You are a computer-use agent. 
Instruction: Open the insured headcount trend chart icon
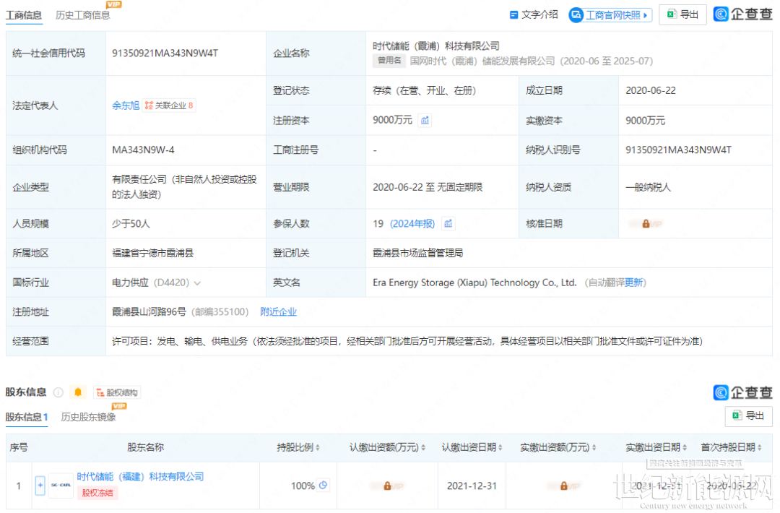pyautogui.click(x=448, y=224)
